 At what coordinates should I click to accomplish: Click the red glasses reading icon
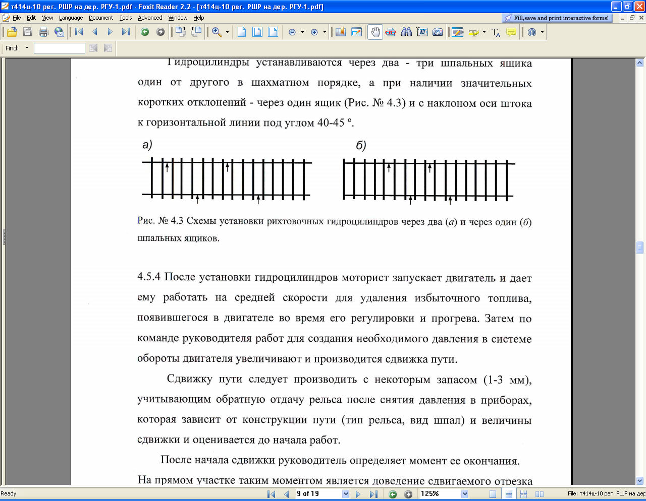coord(391,32)
